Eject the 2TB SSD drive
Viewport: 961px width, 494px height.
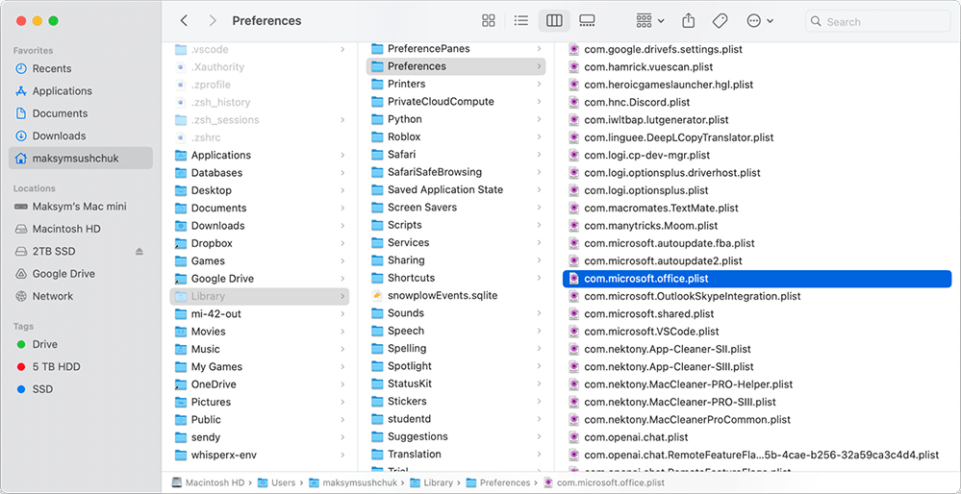139,251
